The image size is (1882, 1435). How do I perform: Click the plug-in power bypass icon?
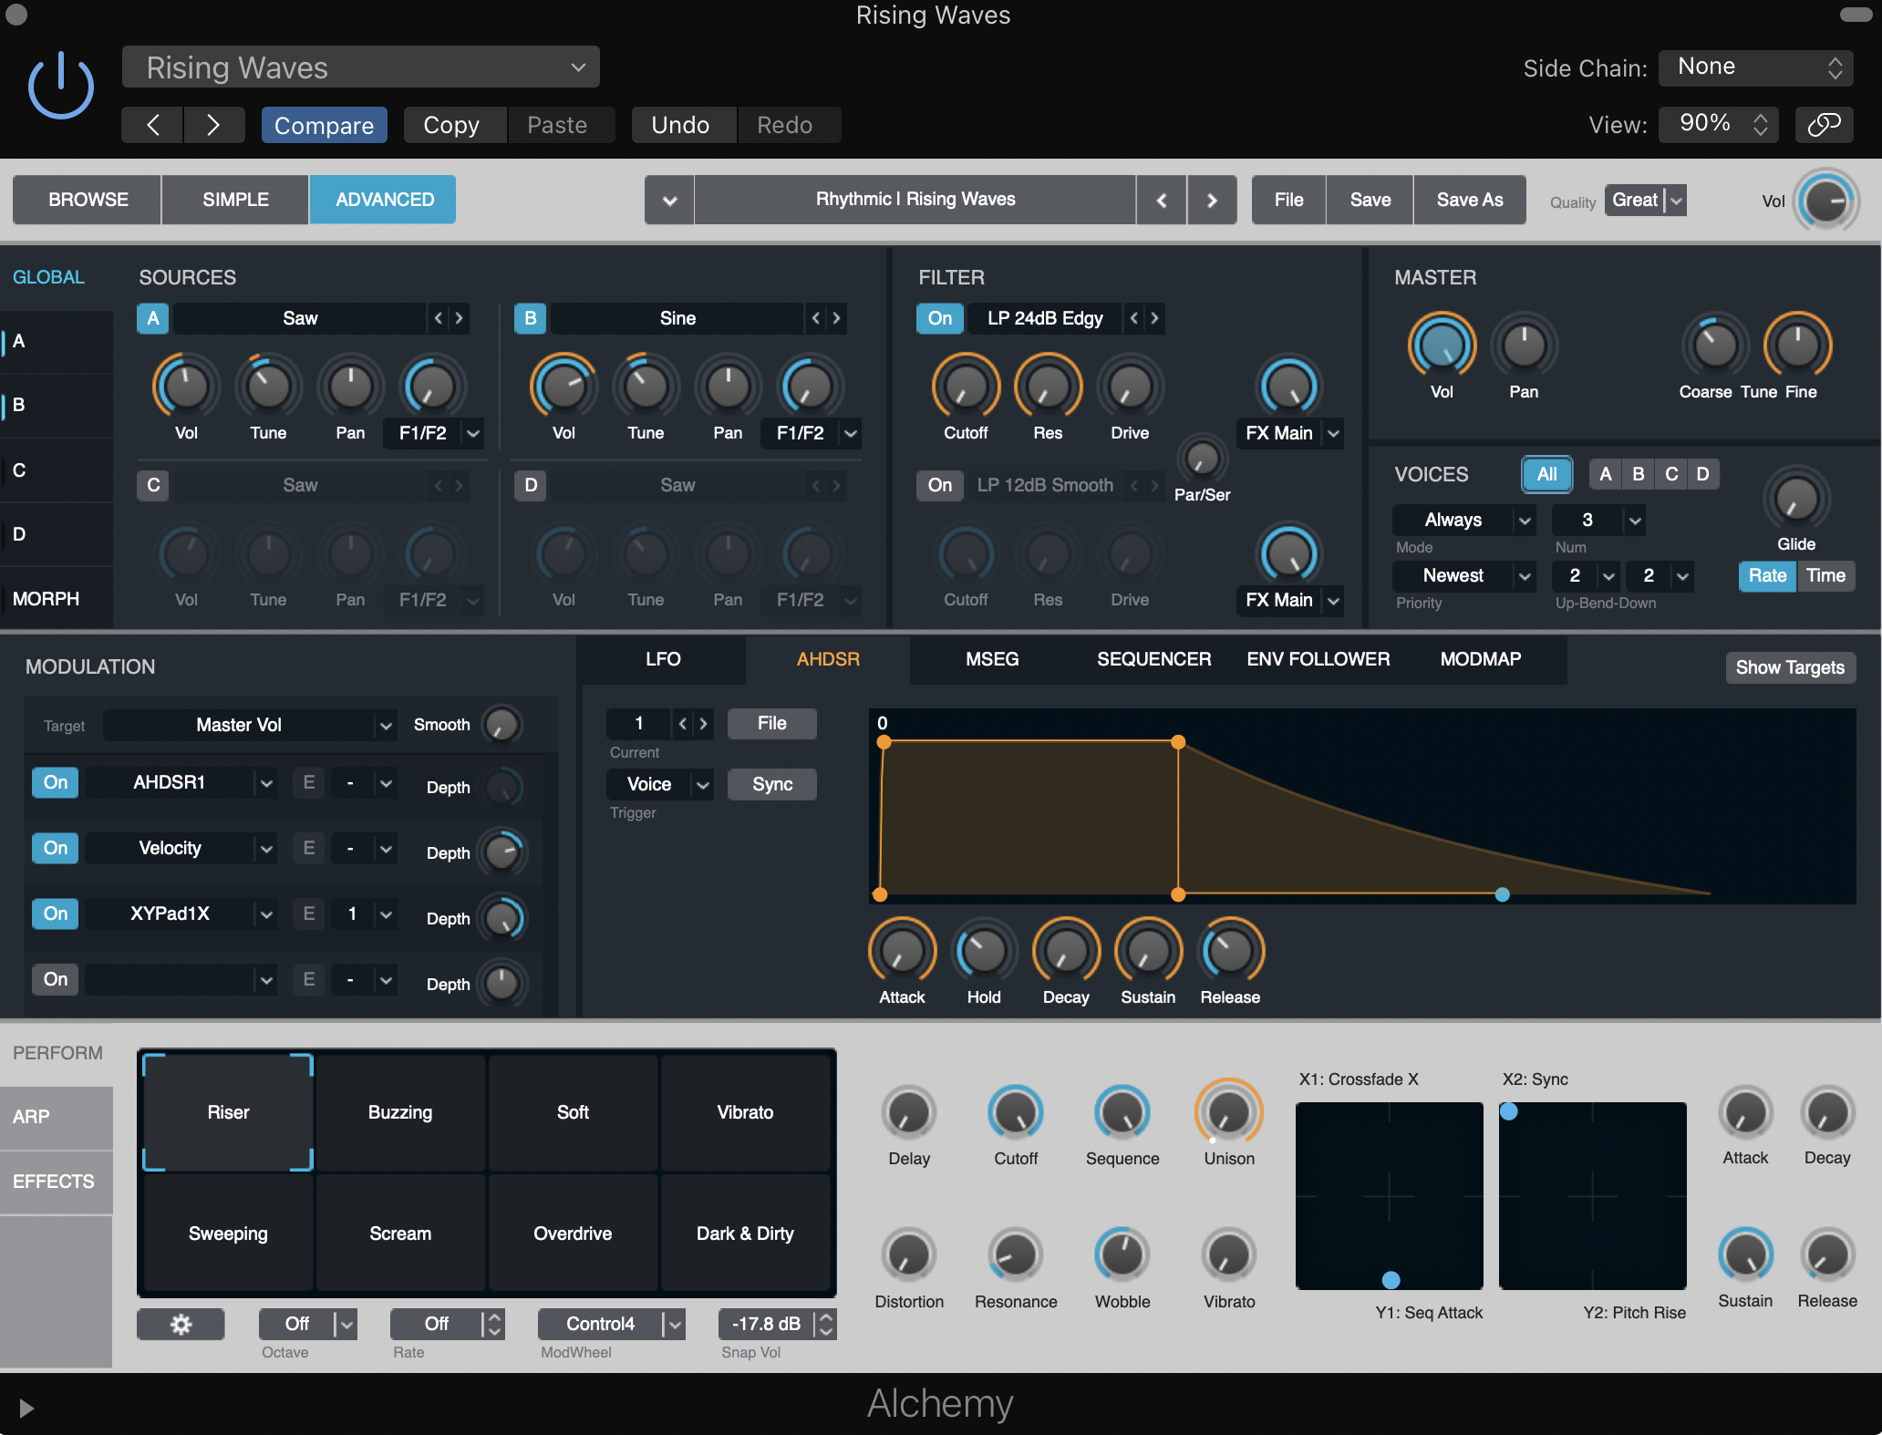pyautogui.click(x=60, y=88)
